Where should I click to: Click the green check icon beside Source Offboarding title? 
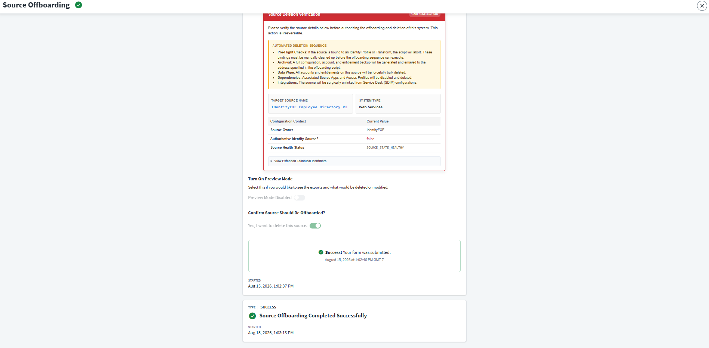(x=79, y=5)
